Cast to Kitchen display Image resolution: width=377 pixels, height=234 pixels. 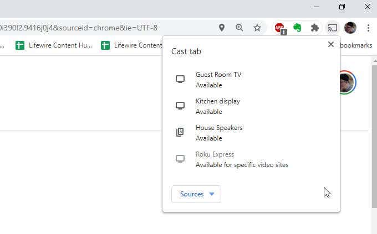tap(217, 106)
